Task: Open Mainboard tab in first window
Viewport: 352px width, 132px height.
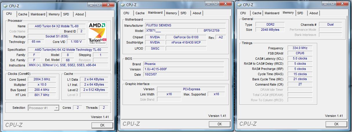Action: 38,14
